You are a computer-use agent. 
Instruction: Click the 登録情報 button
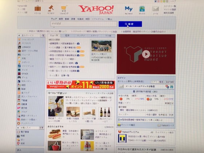pyautogui.click(x=170, y=82)
